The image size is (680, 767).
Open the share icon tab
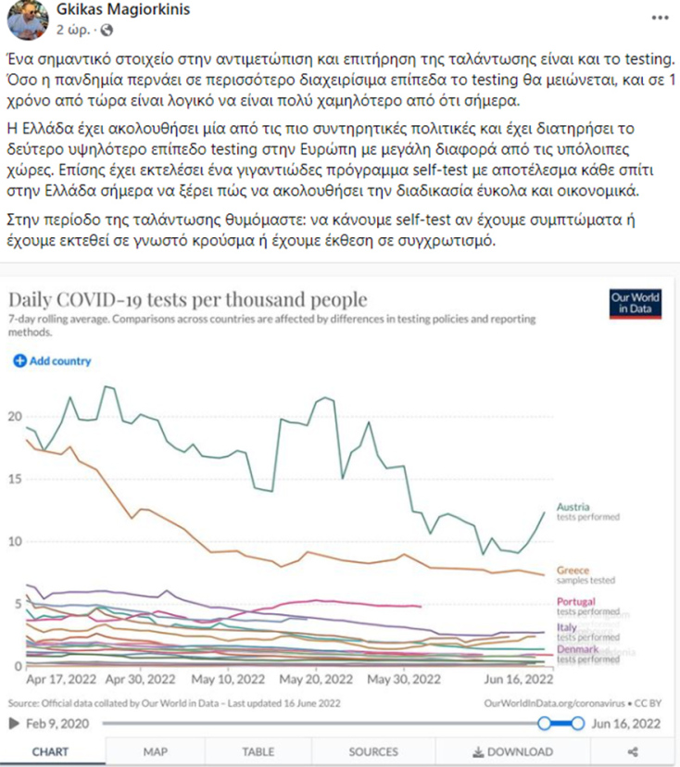pyautogui.click(x=633, y=752)
